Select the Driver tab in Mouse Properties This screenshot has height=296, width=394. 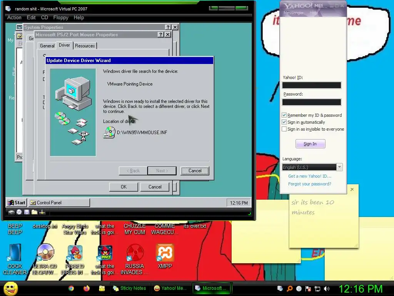pyautogui.click(x=64, y=45)
